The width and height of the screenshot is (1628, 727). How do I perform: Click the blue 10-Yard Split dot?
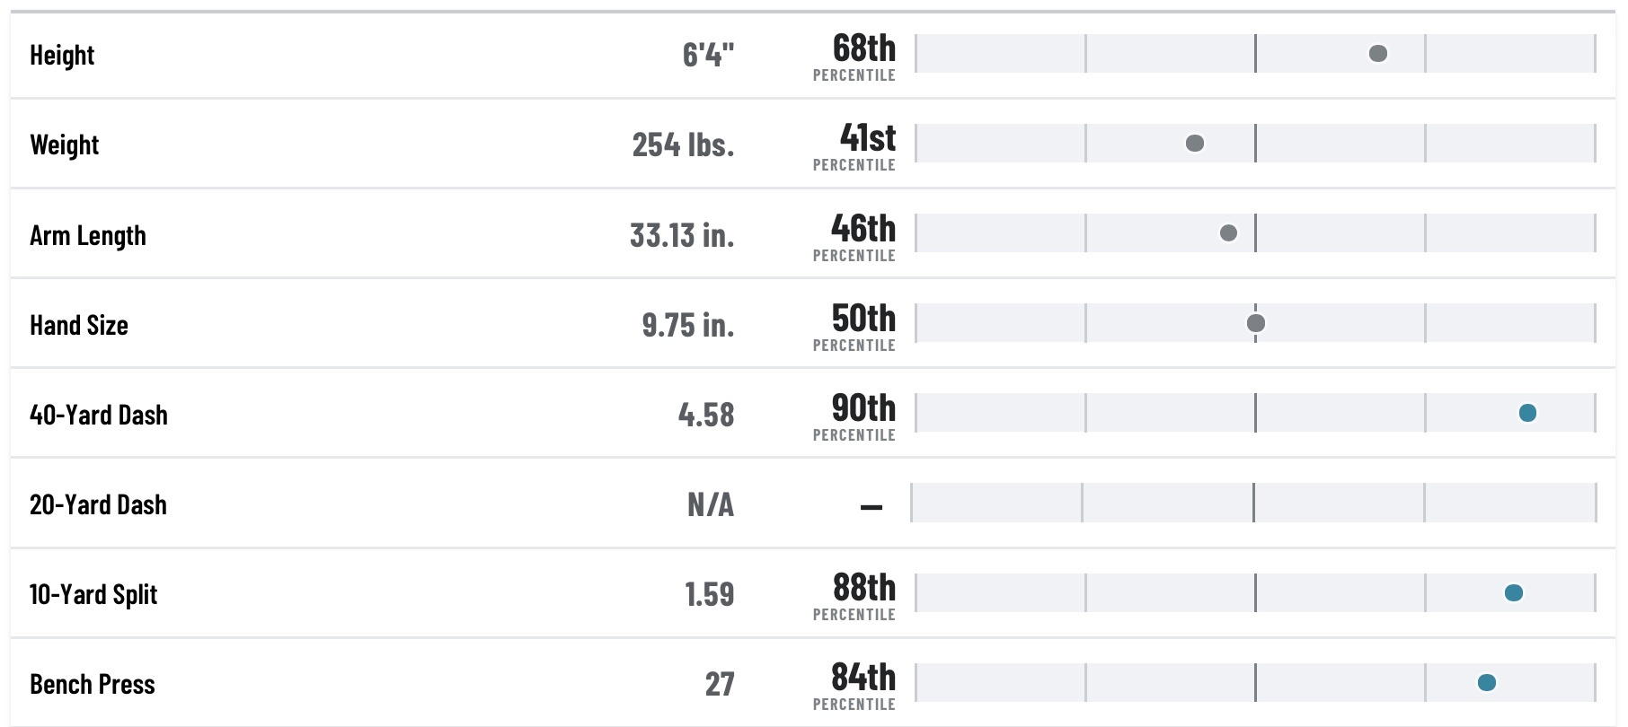click(1514, 592)
